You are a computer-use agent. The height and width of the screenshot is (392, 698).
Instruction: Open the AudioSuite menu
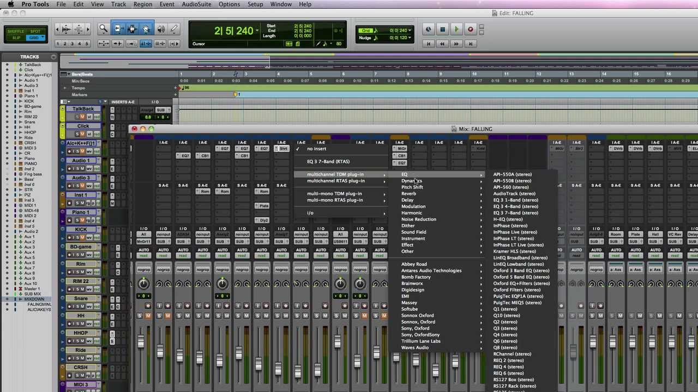[196, 4]
